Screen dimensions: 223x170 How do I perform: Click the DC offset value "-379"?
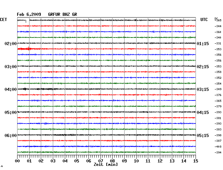point(218,106)
